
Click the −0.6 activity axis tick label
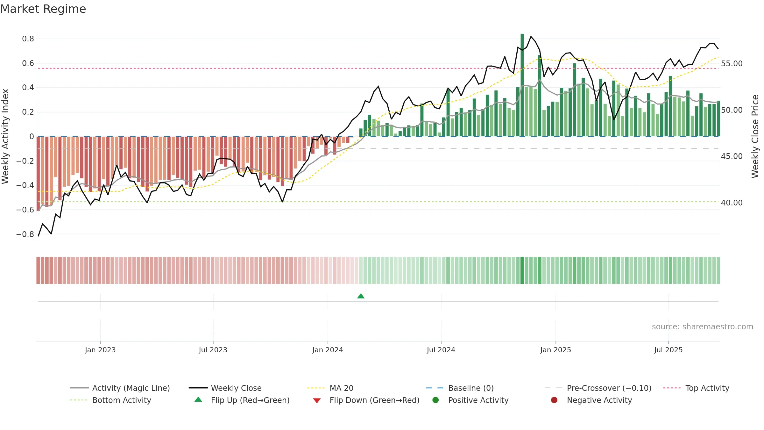pyautogui.click(x=25, y=210)
